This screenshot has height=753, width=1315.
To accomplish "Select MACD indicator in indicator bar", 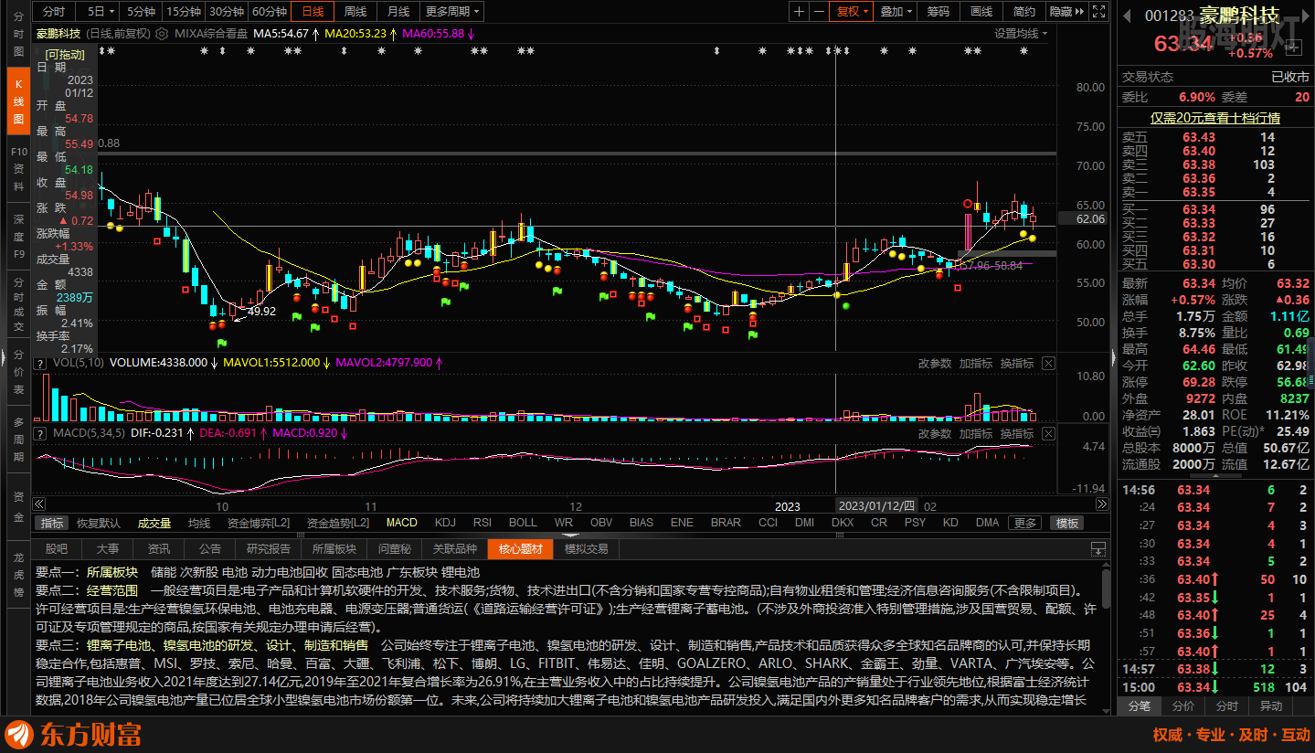I will point(401,524).
